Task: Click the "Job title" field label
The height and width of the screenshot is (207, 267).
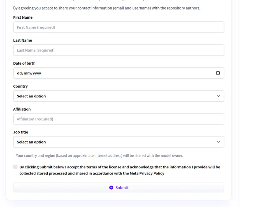Action: 21,132
